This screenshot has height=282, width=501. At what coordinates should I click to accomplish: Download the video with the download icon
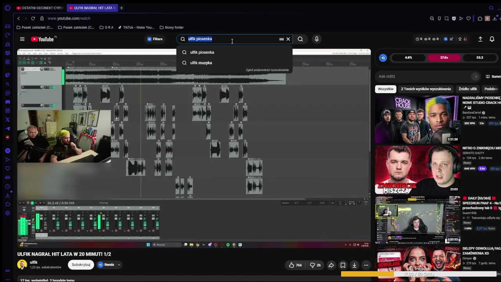pyautogui.click(x=354, y=265)
